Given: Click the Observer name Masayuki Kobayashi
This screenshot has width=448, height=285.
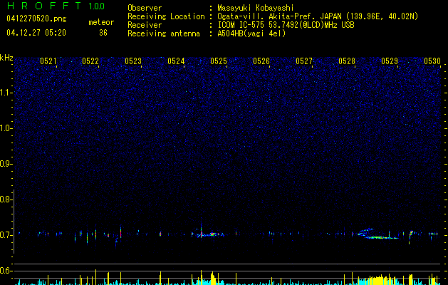Looking at the screenshot, I should pyautogui.click(x=256, y=8).
